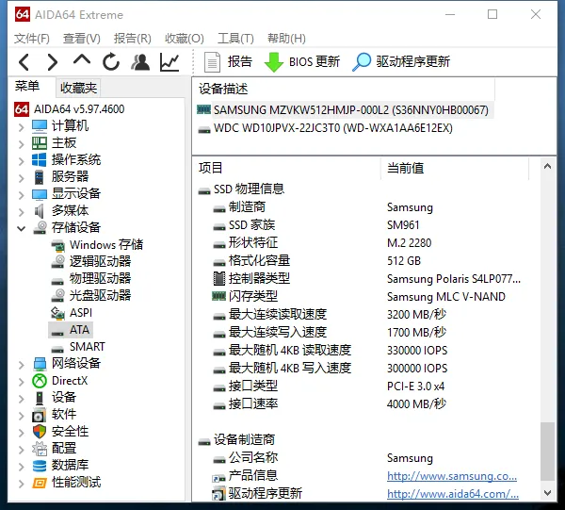The width and height of the screenshot is (565, 510).
Task: Select the 数据库 database cylinder icon
Action: pos(40,466)
